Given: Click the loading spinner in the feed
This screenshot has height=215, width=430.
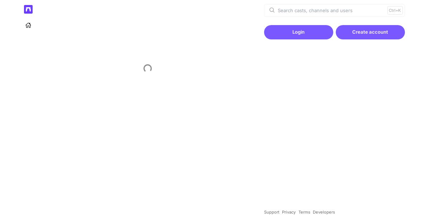Looking at the screenshot, I should click(x=148, y=68).
